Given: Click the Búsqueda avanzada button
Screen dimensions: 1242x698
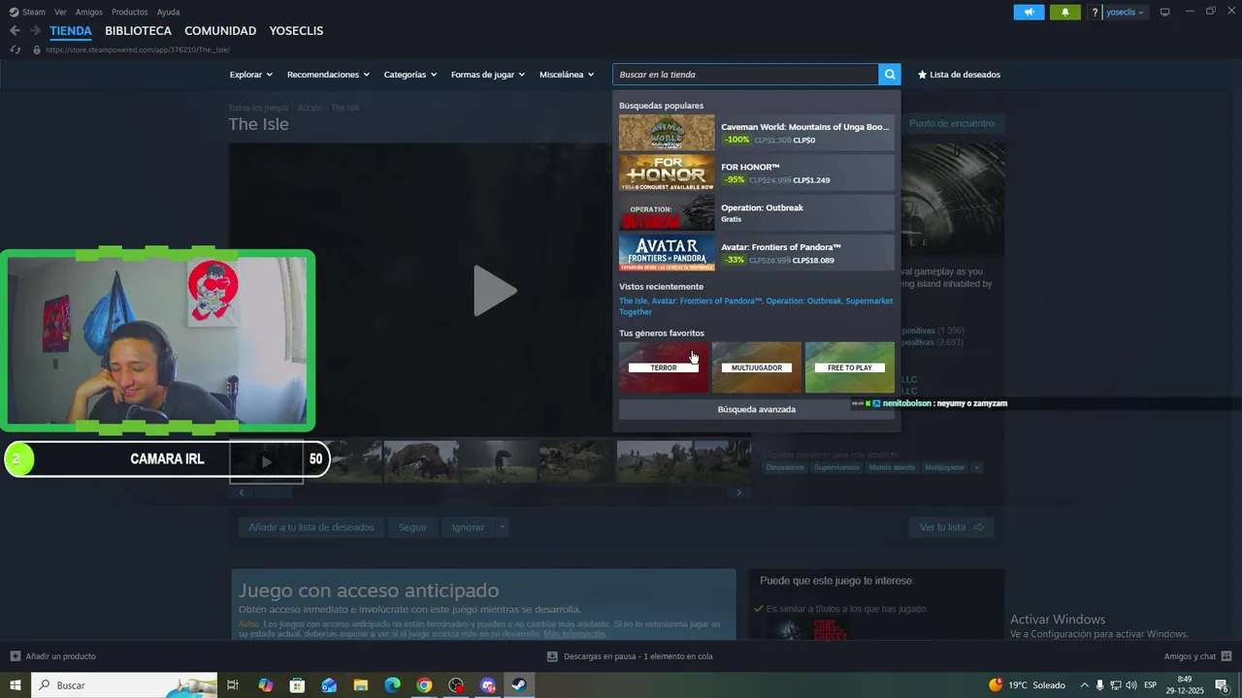Looking at the screenshot, I should tap(757, 409).
